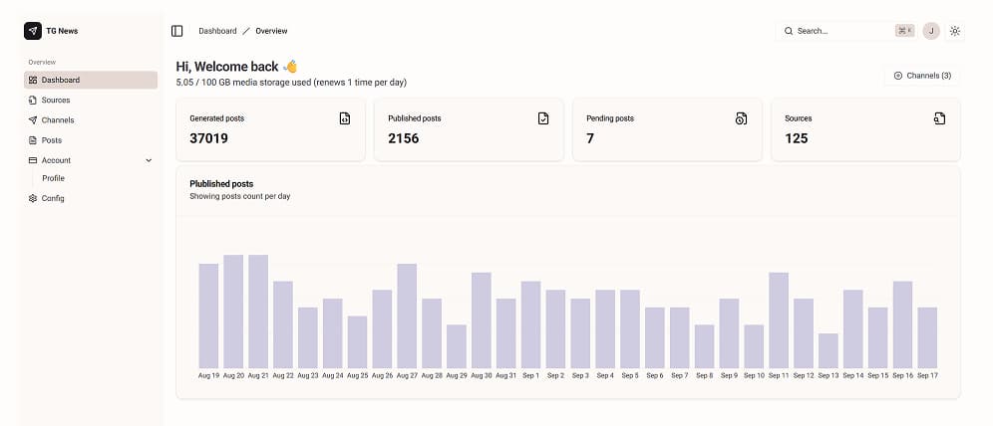Open Posts in the sidebar
Image resolution: width=993 pixels, height=426 pixels.
(52, 140)
